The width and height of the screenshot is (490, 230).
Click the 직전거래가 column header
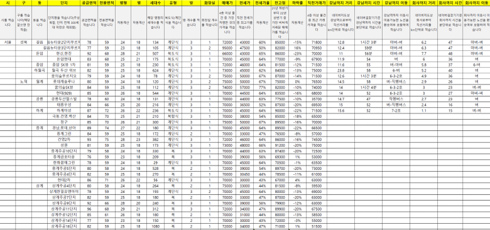[x=316, y=3]
